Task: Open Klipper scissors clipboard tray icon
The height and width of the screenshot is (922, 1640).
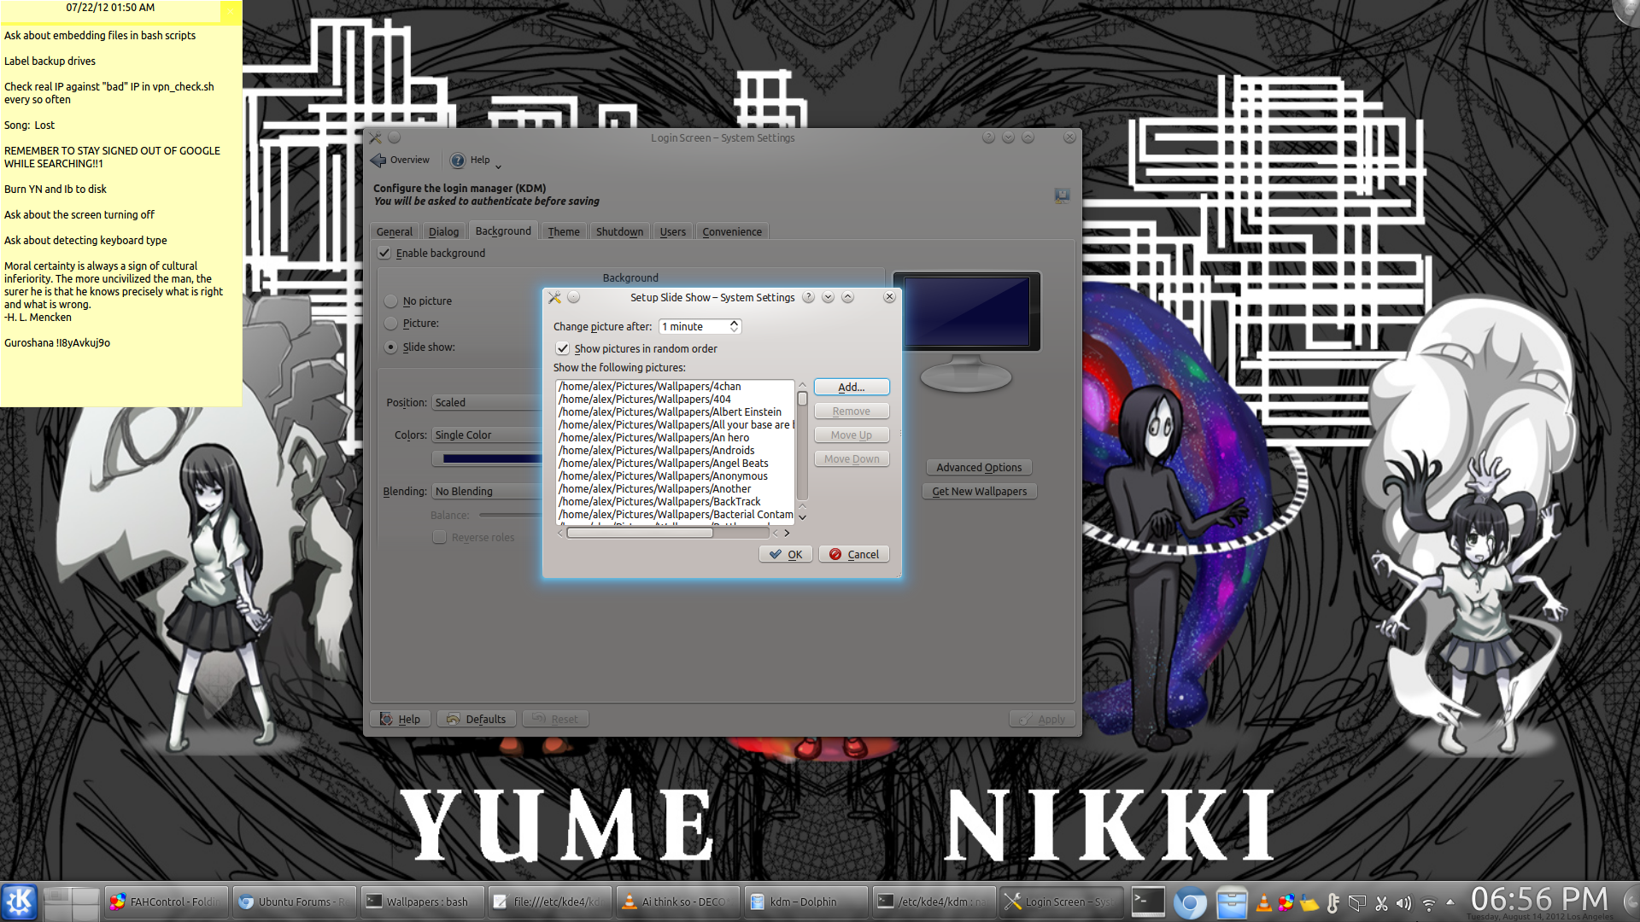Action: 1381,902
